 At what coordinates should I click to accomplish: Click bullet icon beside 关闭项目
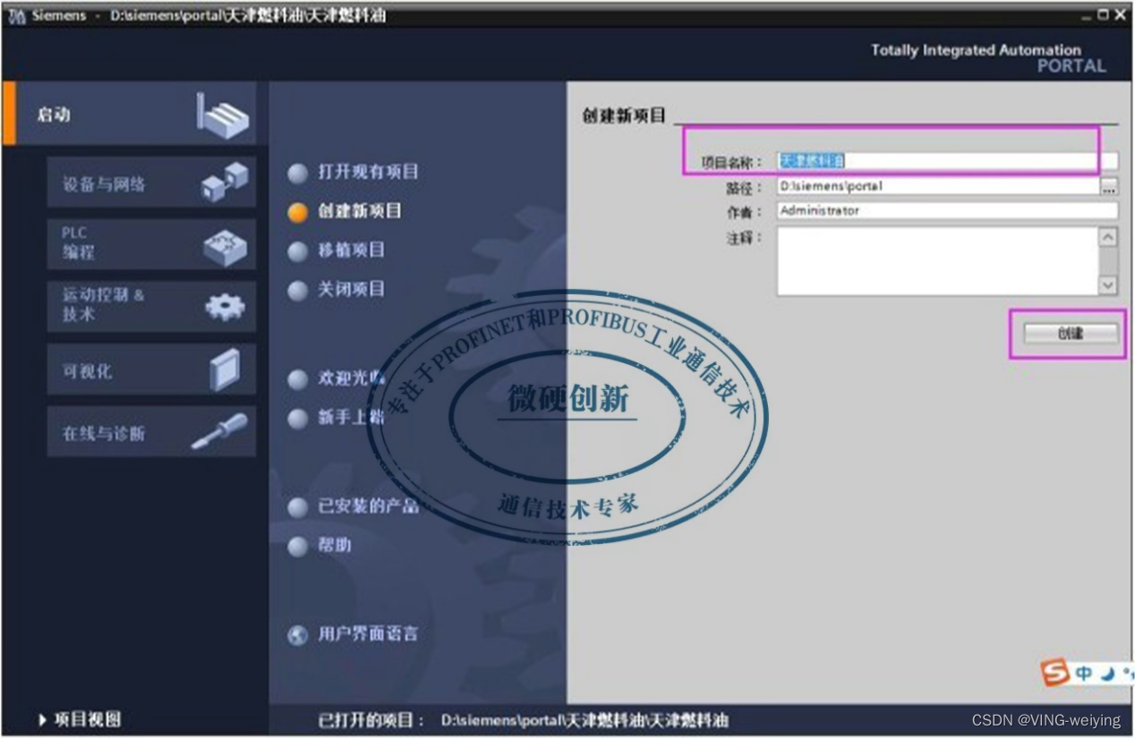click(x=298, y=291)
